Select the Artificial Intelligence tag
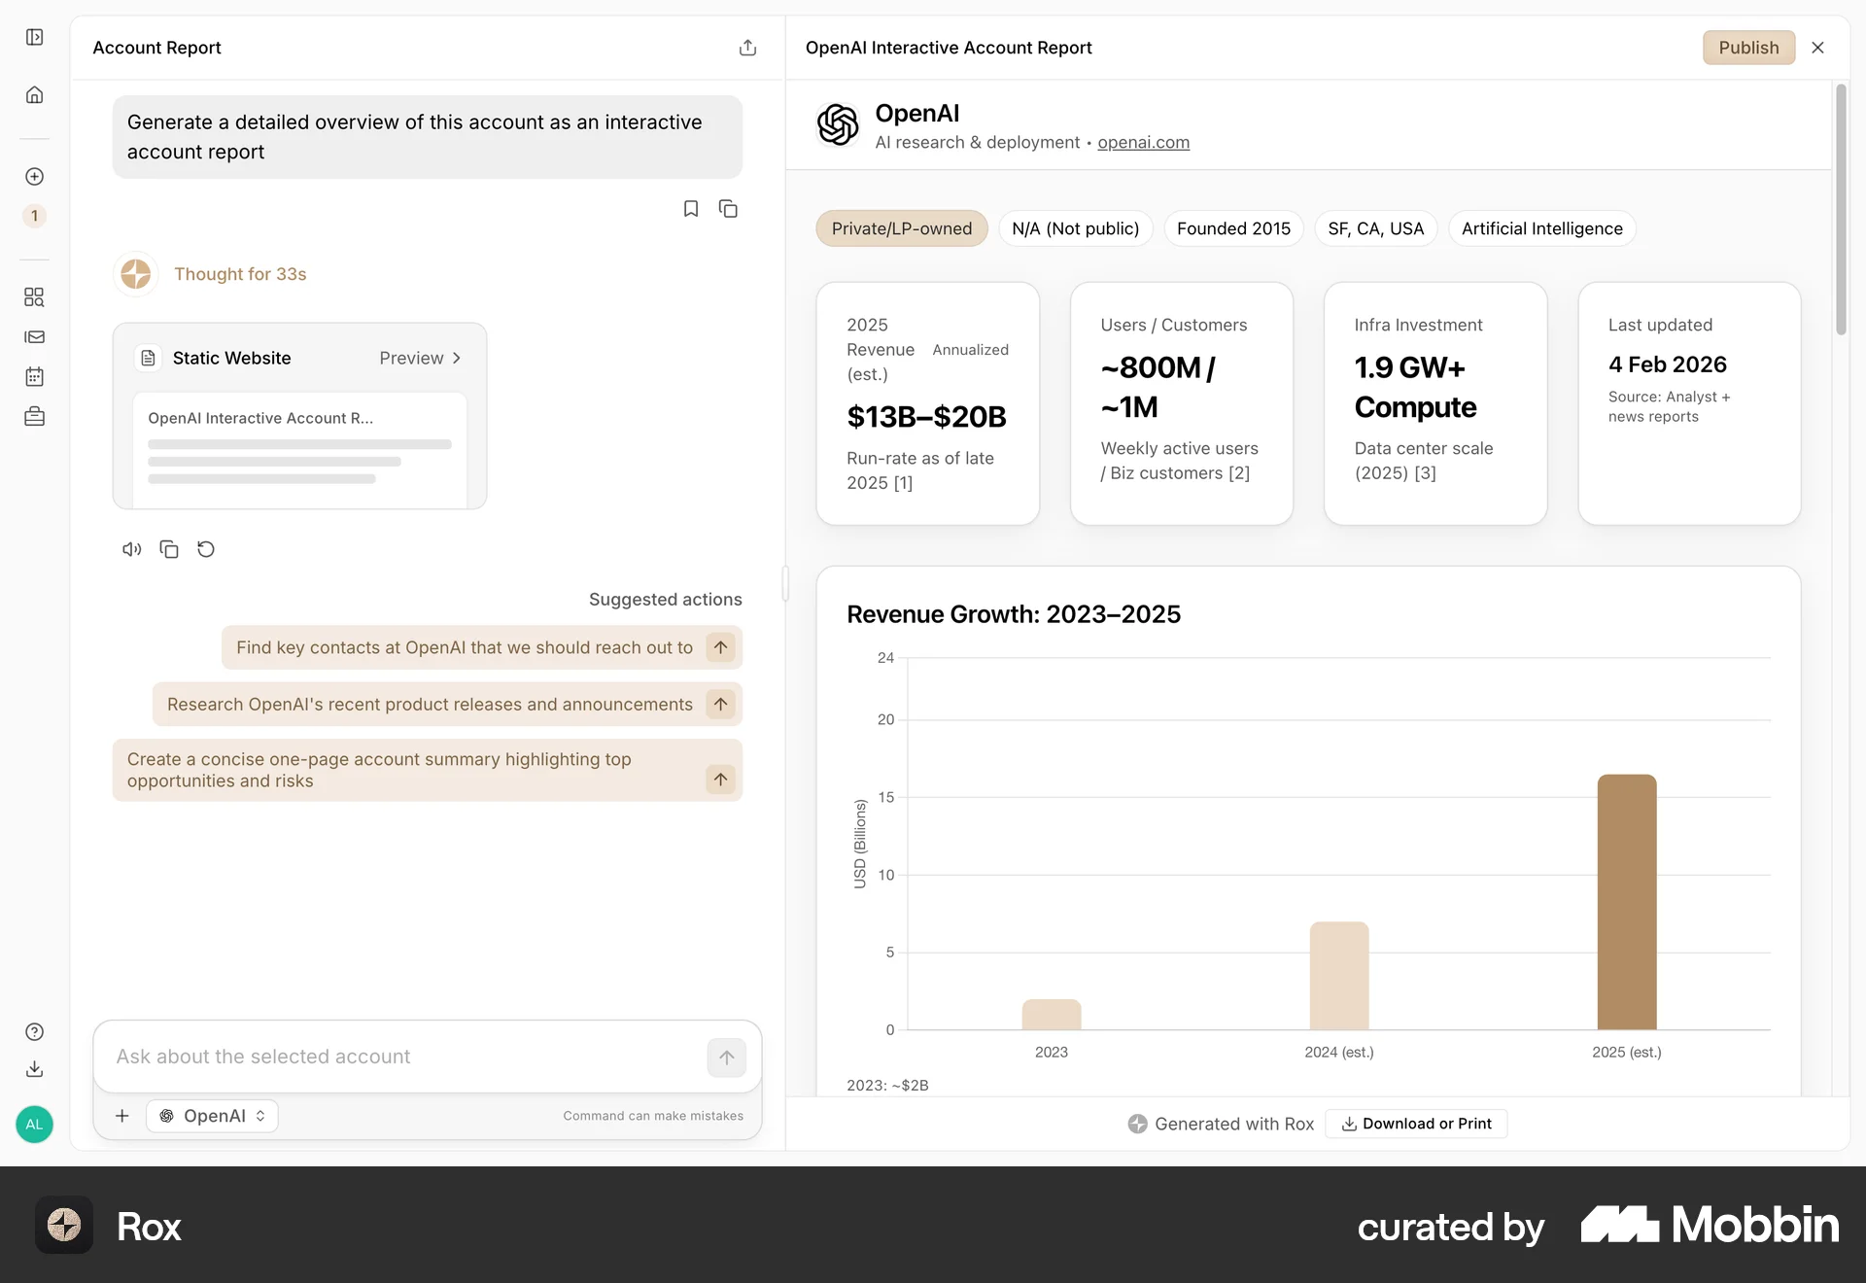Screen dimensions: 1866x1283 [1541, 228]
